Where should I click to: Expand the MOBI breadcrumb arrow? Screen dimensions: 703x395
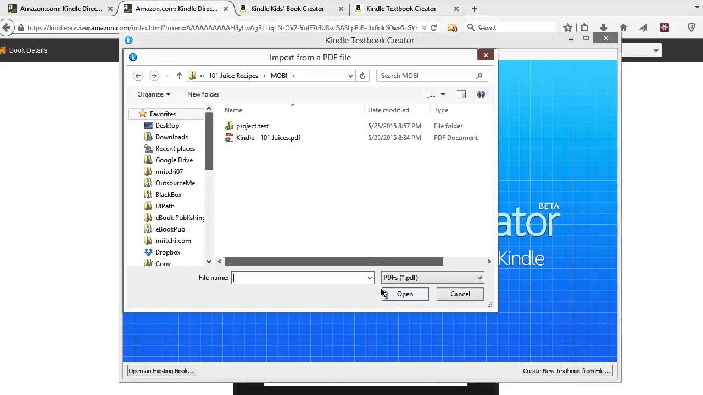294,76
